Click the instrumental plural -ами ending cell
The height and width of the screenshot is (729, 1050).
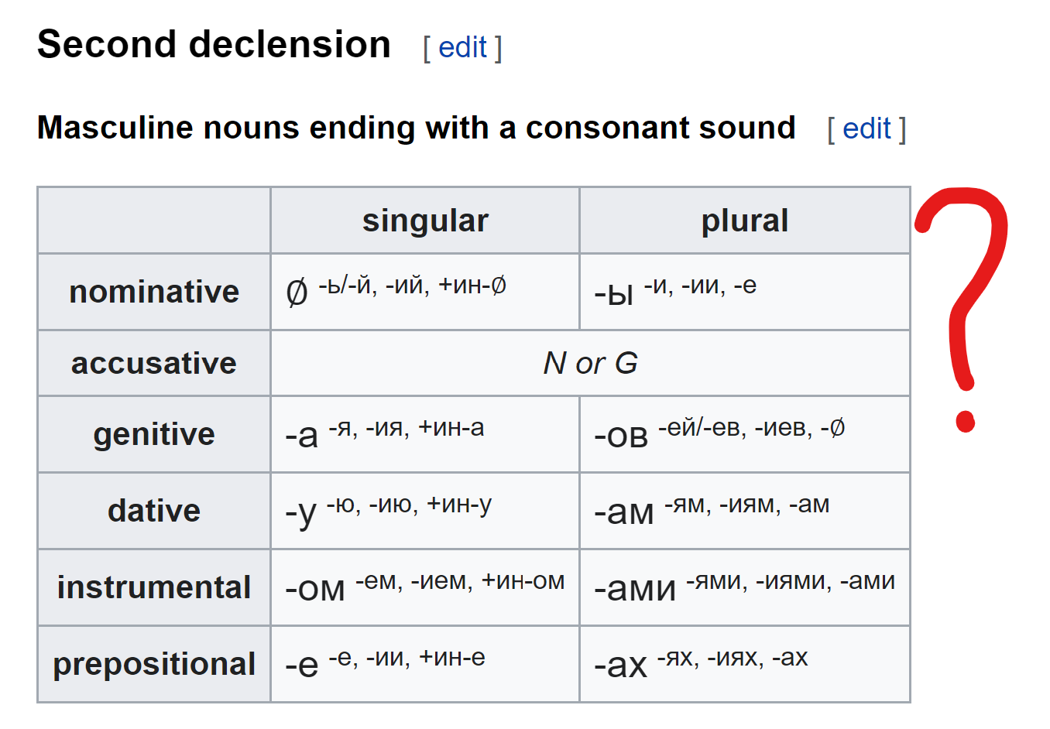coord(744,587)
